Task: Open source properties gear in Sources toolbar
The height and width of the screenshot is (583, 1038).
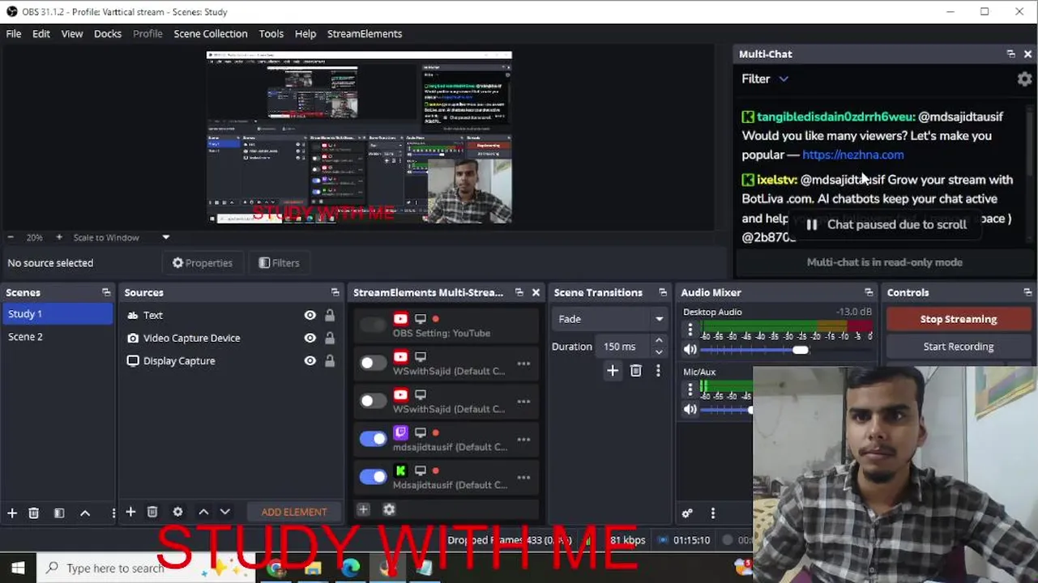Action: click(x=178, y=512)
